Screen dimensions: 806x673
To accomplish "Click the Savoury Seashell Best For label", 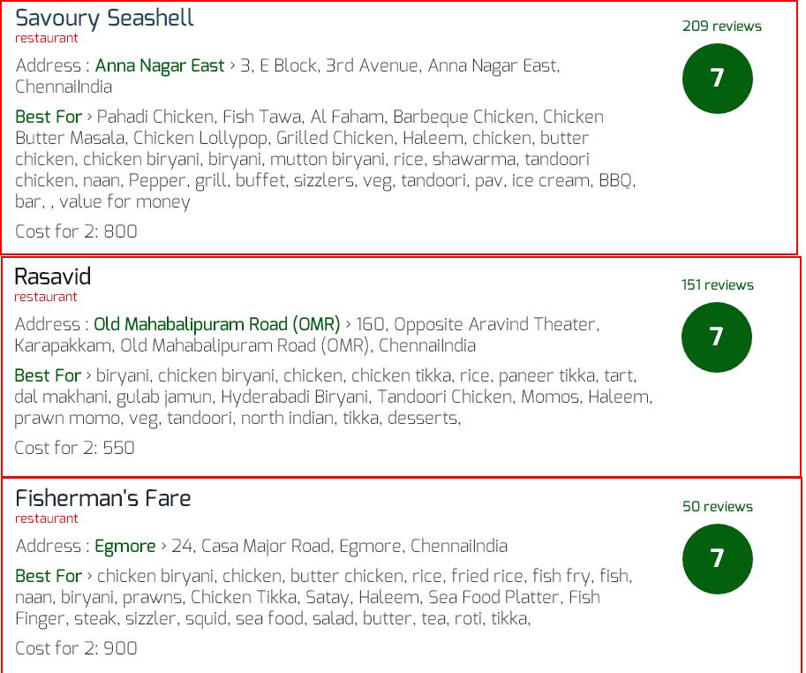I will tap(49, 117).
